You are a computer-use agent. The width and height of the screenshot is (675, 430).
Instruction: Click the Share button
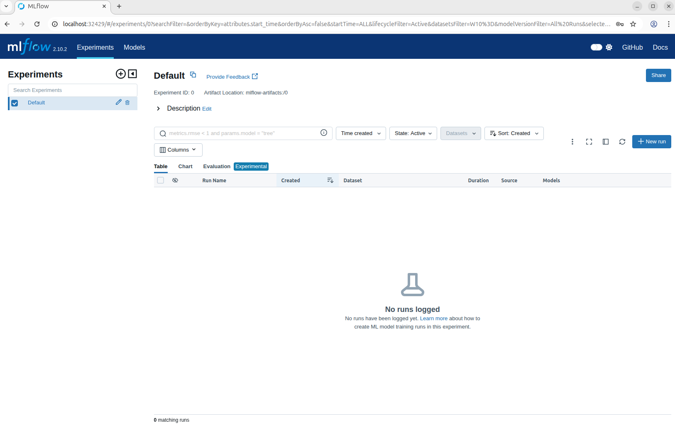[658, 75]
